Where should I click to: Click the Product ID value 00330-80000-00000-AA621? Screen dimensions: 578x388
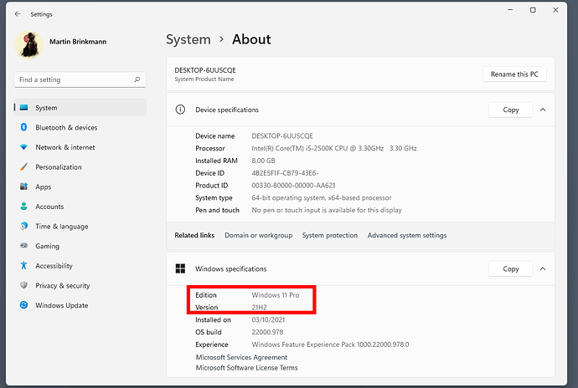[293, 185]
